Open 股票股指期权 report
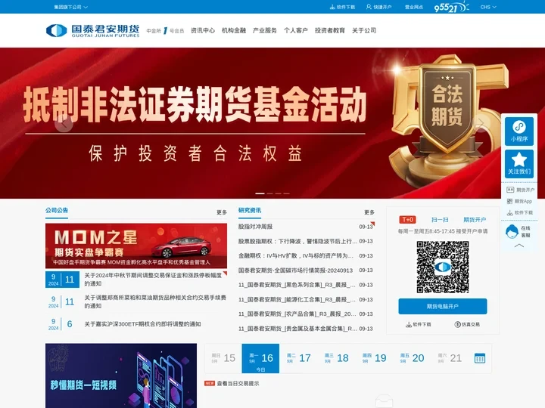The height and width of the screenshot is (408, 545). click(297, 241)
